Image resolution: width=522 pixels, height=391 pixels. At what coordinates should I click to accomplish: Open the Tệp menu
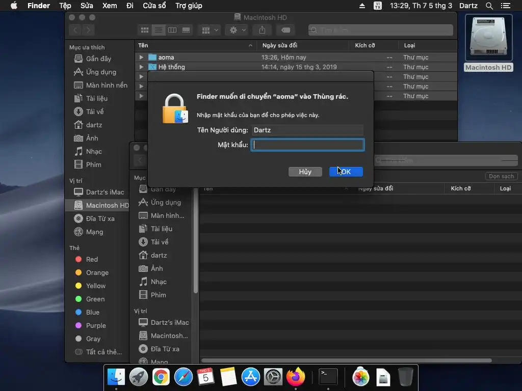(x=65, y=6)
